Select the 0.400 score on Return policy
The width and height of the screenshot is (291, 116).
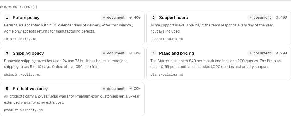(135, 18)
